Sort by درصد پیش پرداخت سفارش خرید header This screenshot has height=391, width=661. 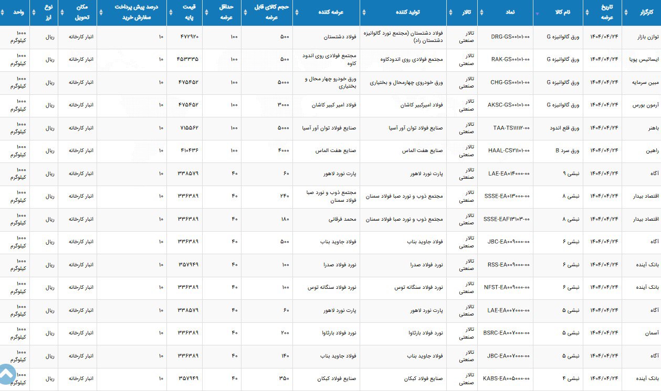point(101,13)
